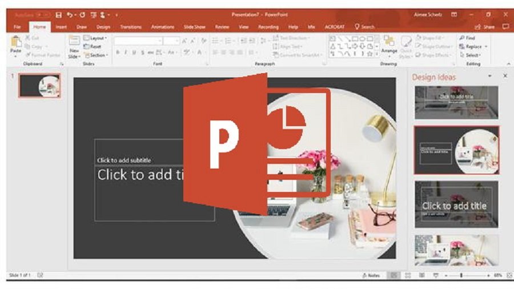The image size is (514, 289).
Task: Start slideshow from beginning via the quick access icon
Action: tap(94, 15)
